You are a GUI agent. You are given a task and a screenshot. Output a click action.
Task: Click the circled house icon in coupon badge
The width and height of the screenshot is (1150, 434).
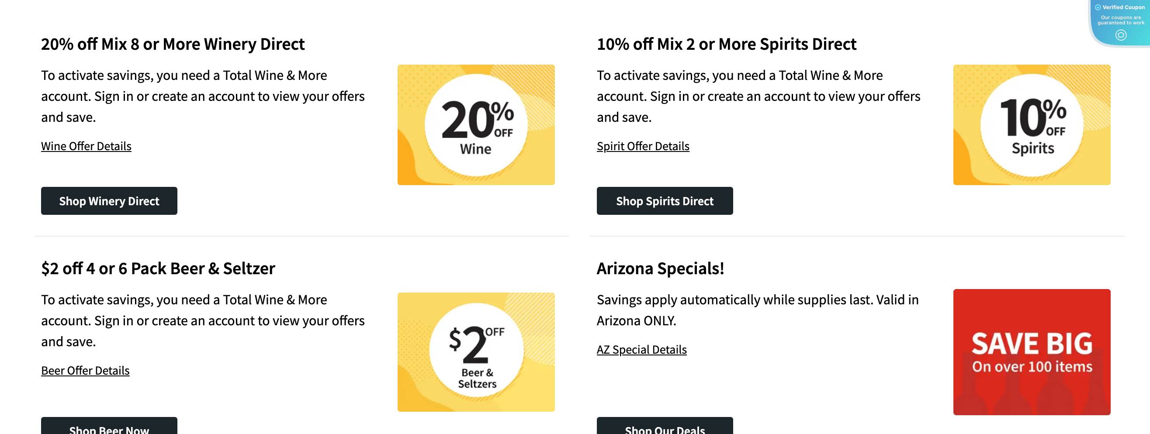click(1121, 35)
